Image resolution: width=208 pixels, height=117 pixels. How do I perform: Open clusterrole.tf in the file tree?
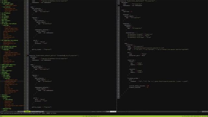tap(10, 81)
